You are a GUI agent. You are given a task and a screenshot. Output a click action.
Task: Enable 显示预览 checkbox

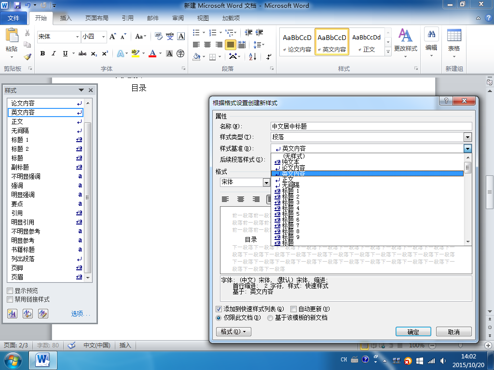pyautogui.click(x=10, y=291)
